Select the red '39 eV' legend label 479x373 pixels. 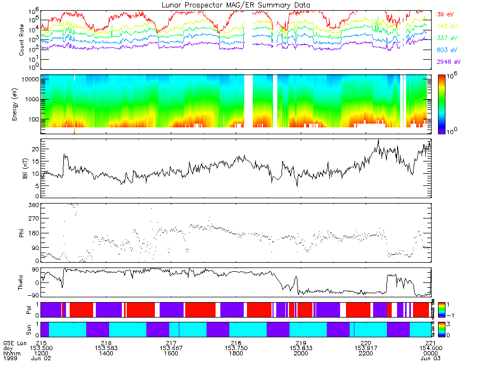(445, 14)
